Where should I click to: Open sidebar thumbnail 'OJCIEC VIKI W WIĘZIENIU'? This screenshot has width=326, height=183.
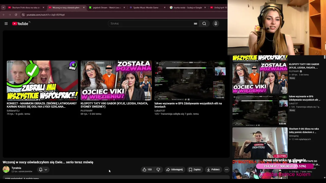260,78
